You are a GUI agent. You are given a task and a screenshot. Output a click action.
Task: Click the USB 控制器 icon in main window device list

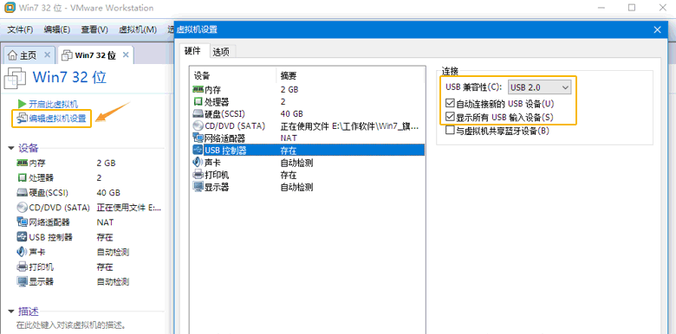click(22, 237)
